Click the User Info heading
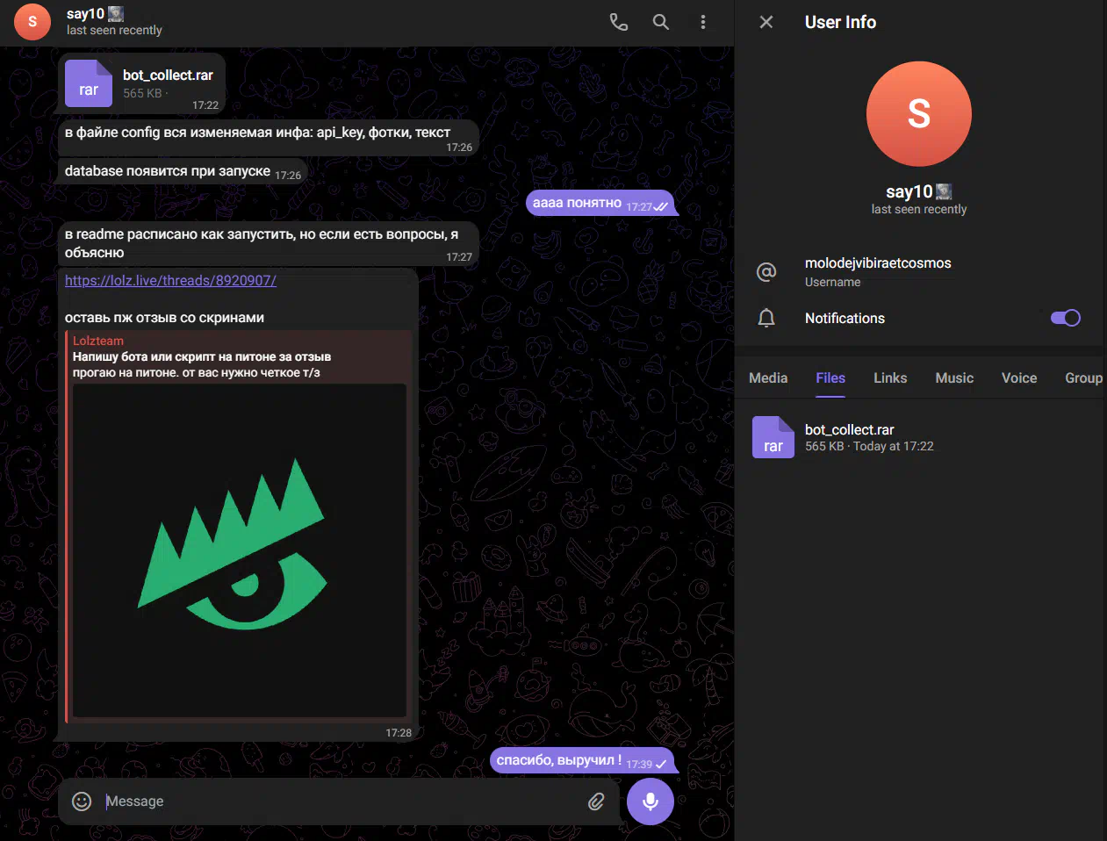The height and width of the screenshot is (841, 1107). pyautogui.click(x=840, y=22)
